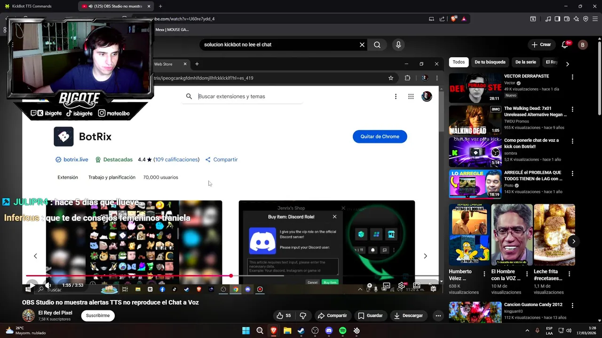Click the YouTube search magnifier button
This screenshot has width=602, height=338.
pos(377,45)
